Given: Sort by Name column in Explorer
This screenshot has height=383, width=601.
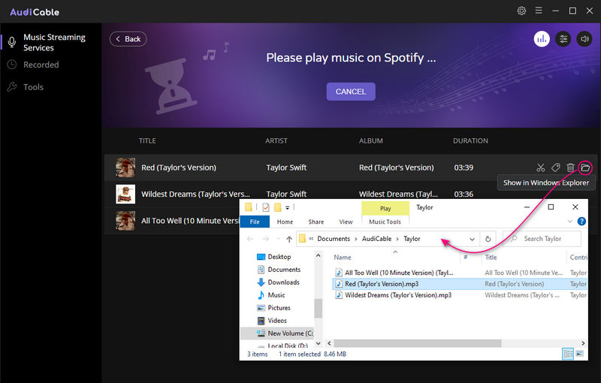Looking at the screenshot, I should click(343, 258).
